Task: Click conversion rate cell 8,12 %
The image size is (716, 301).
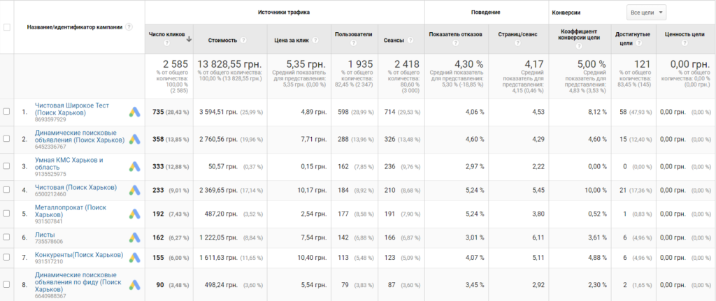Action: pos(597,112)
